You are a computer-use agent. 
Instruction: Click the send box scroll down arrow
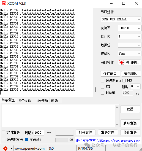(117, 125)
